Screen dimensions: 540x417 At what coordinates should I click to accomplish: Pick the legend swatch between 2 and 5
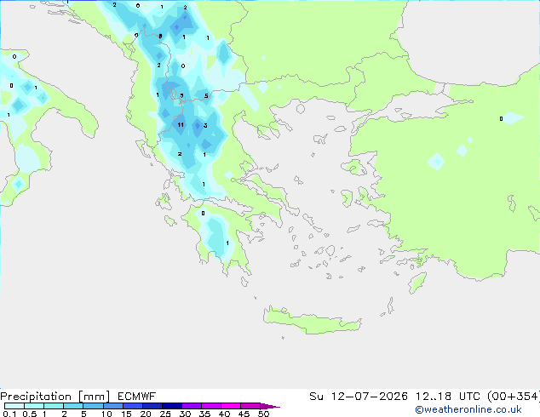coord(73,406)
